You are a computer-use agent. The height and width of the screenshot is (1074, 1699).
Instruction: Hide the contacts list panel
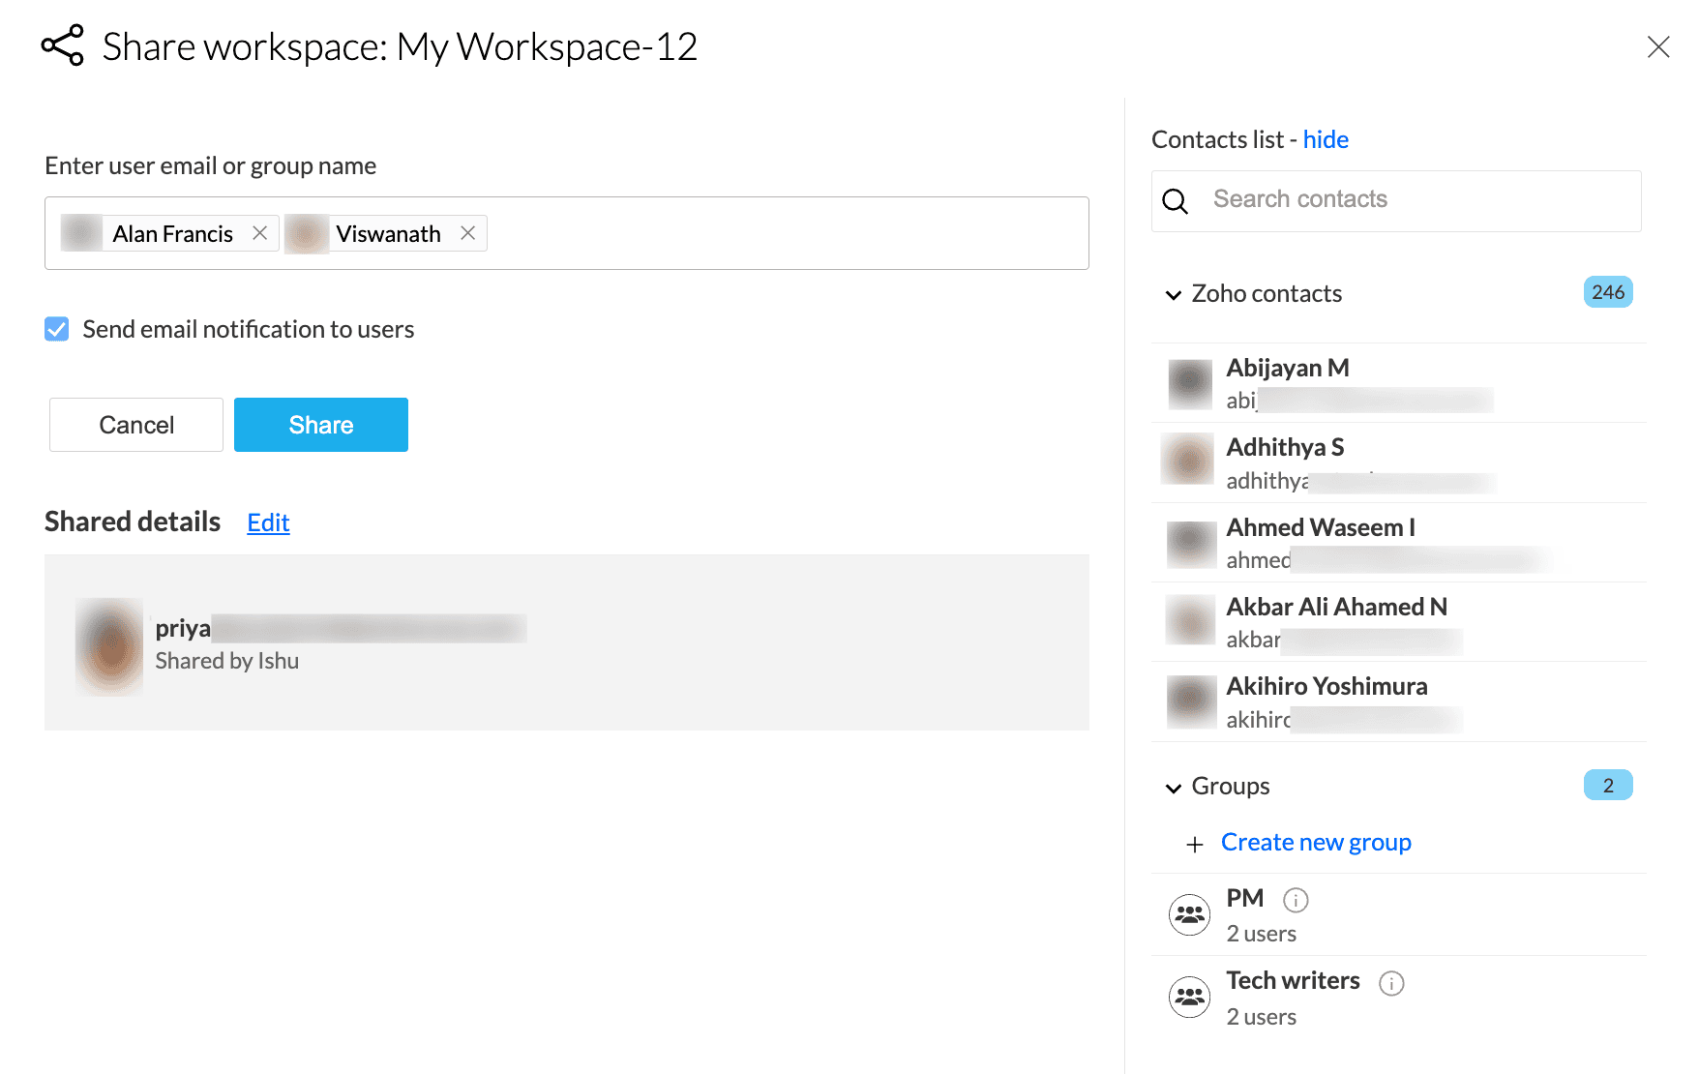point(1325,139)
